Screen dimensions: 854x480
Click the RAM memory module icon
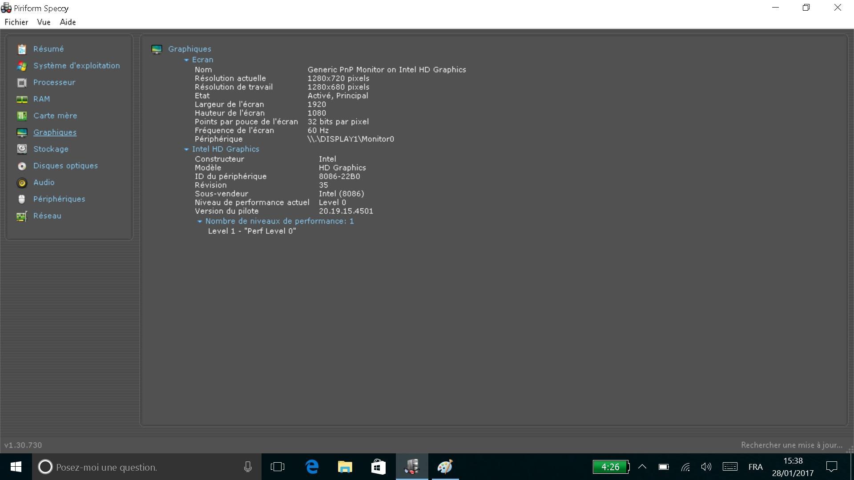(x=22, y=99)
